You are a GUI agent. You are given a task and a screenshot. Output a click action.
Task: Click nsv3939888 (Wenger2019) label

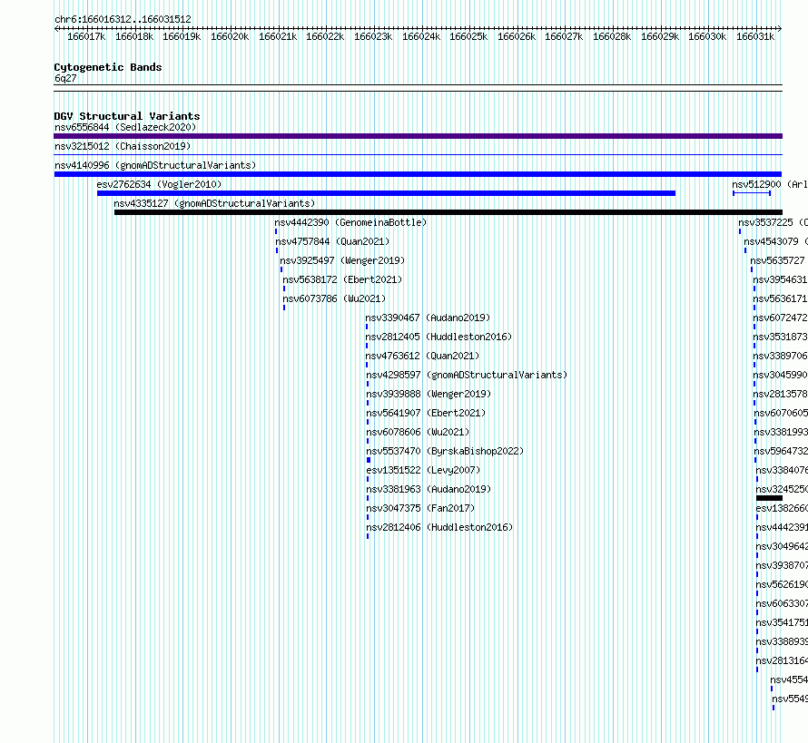[x=429, y=394]
